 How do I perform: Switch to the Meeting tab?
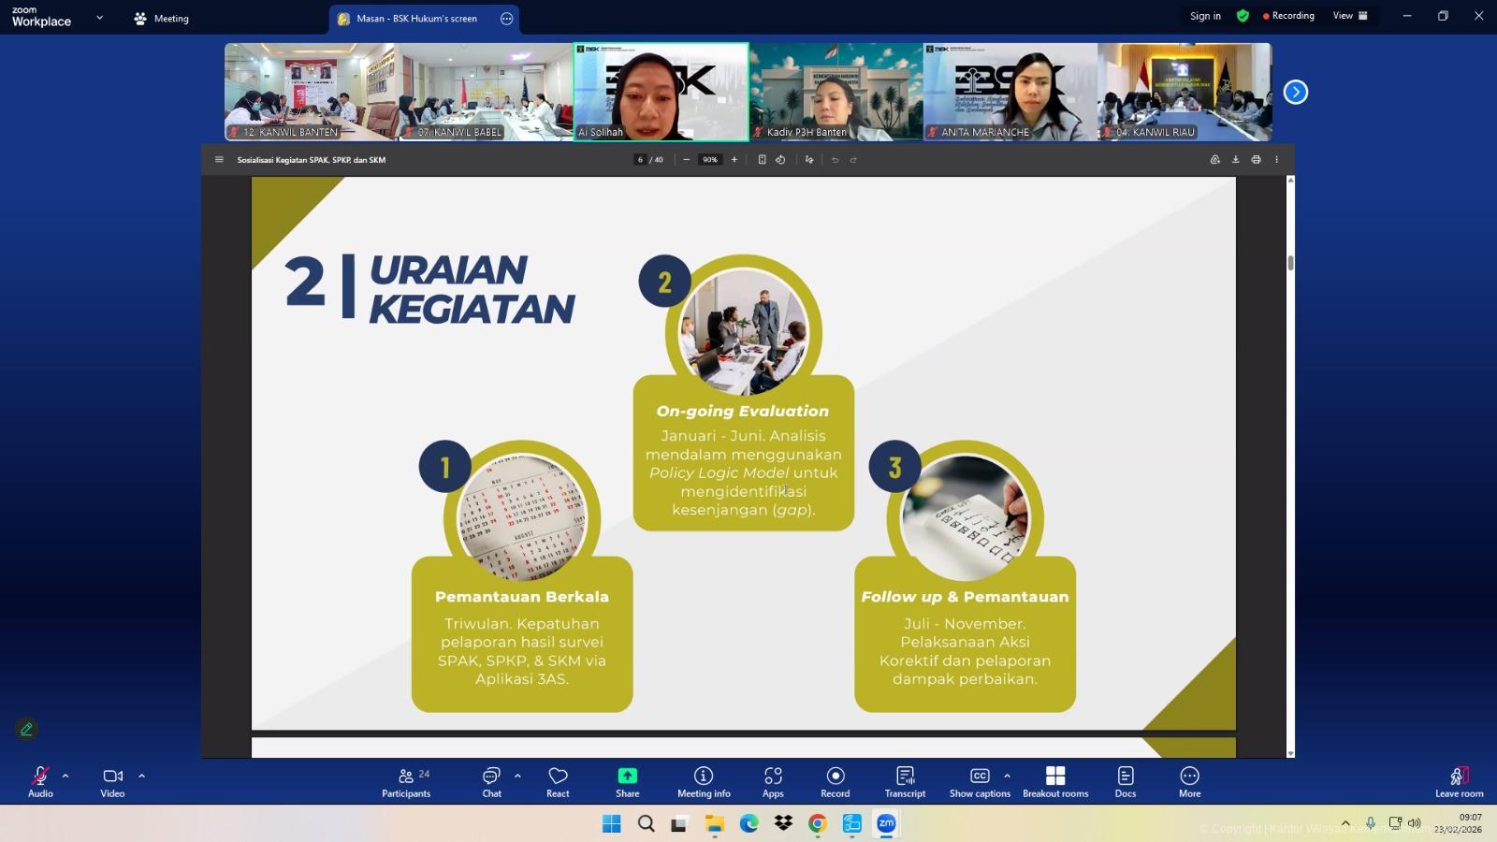tap(162, 19)
